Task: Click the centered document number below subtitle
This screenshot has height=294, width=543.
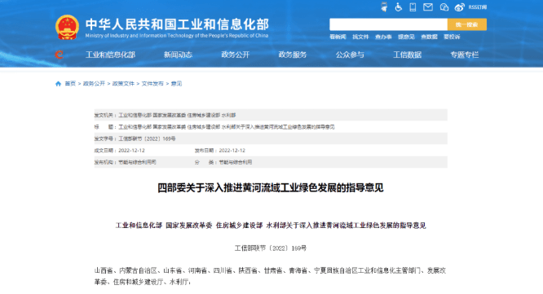Action: click(x=271, y=248)
